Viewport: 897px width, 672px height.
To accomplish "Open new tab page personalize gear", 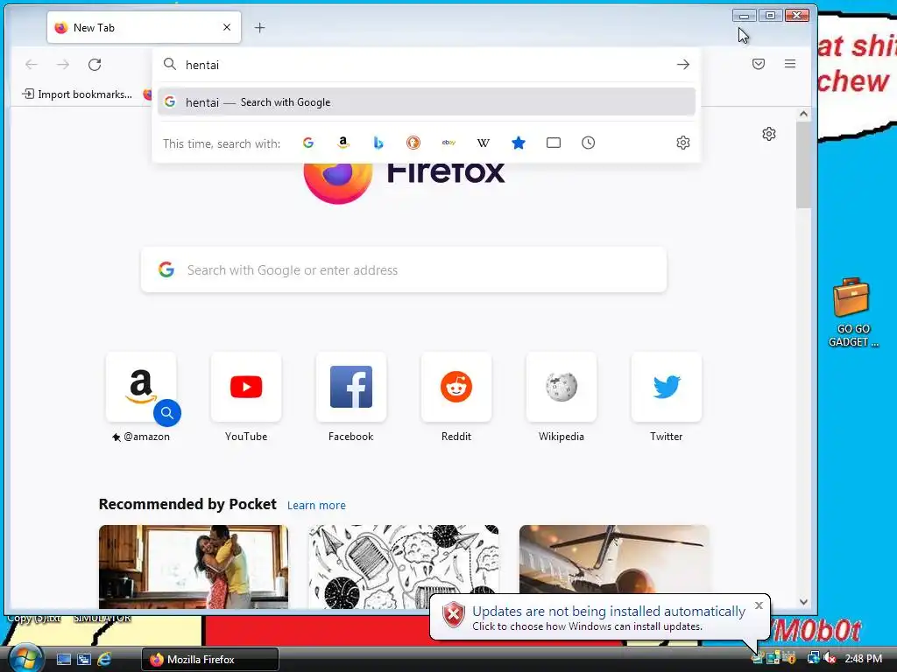I will click(x=769, y=134).
